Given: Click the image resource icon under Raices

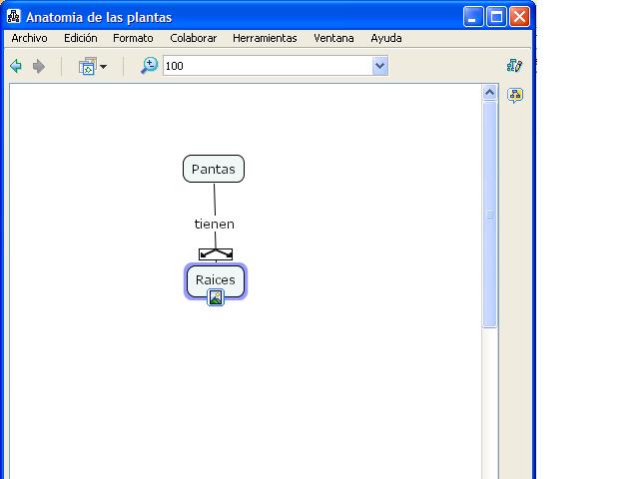Looking at the screenshot, I should tap(216, 297).
